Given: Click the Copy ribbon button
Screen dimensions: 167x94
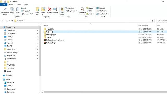Looking at the screenshot, I should pyautogui.click(x=12, y=10).
